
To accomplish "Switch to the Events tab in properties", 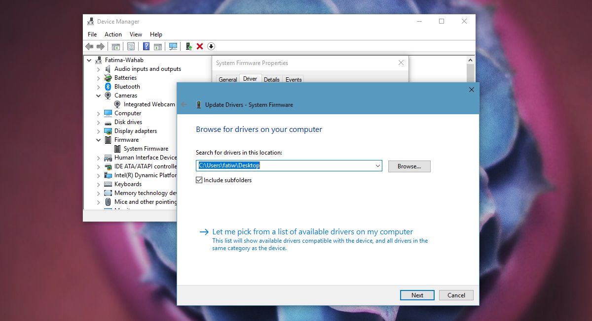I will pyautogui.click(x=294, y=79).
